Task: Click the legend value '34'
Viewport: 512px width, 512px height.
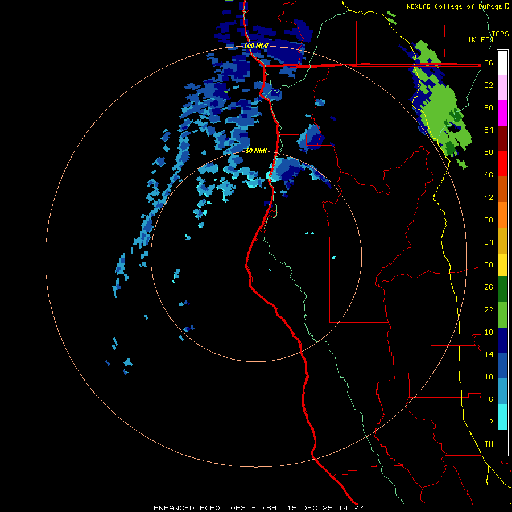Action: pyautogui.click(x=489, y=242)
